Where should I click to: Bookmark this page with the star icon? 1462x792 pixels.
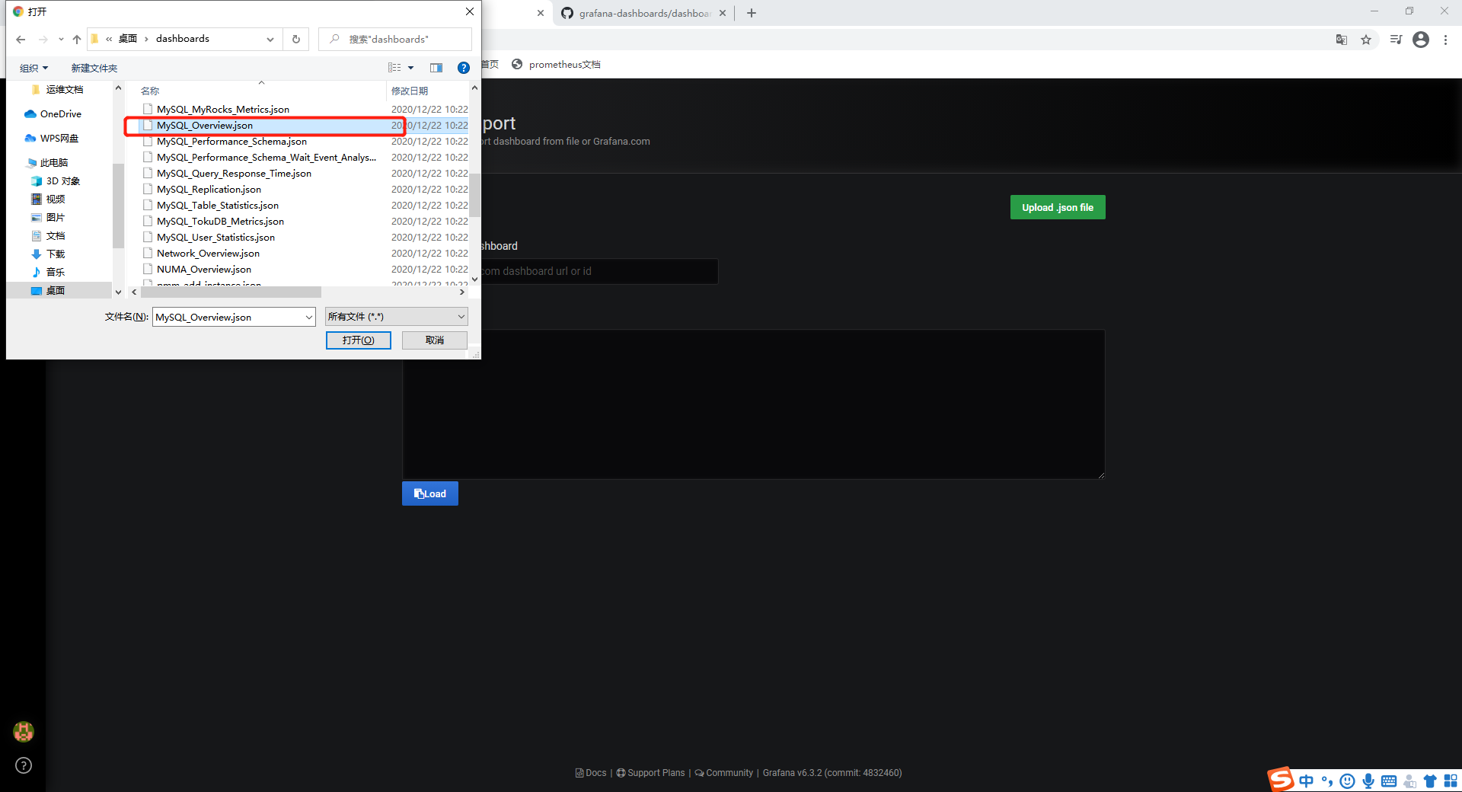[x=1367, y=40]
